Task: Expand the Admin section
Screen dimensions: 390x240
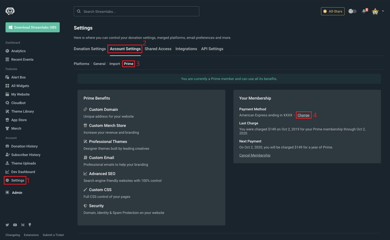Action: click(x=14, y=193)
